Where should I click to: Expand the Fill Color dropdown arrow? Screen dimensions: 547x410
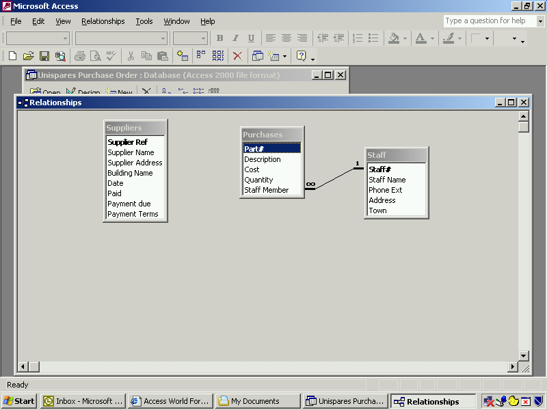(x=405, y=39)
